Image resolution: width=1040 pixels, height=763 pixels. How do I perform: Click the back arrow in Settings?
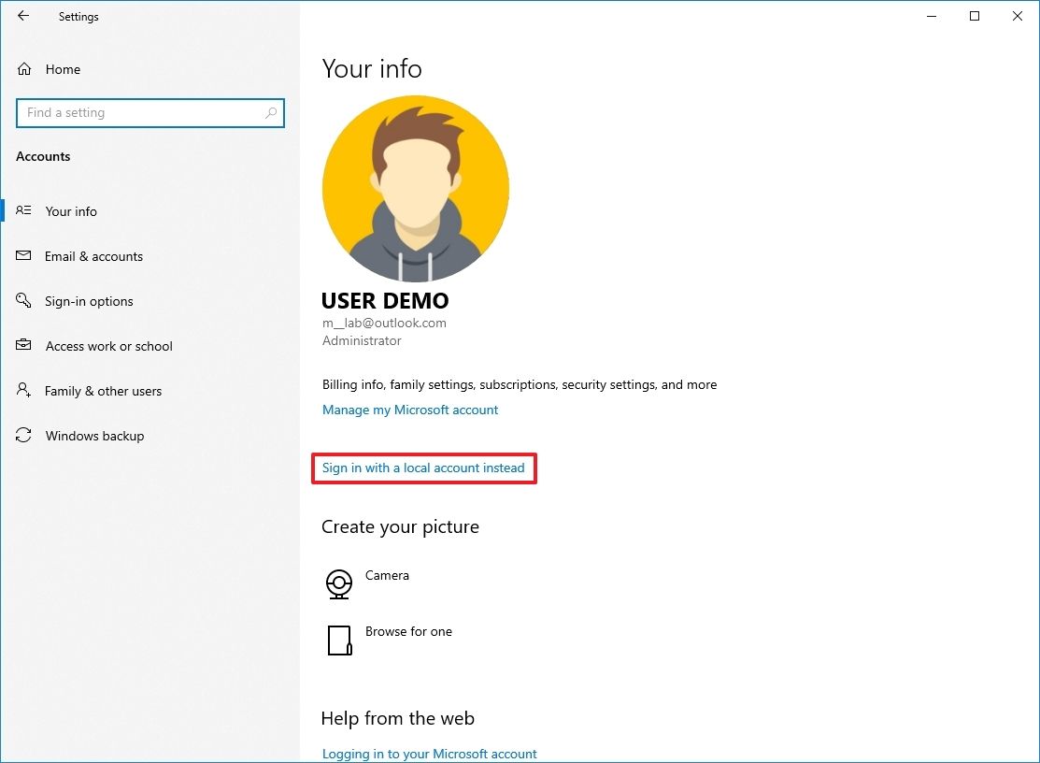[22, 16]
